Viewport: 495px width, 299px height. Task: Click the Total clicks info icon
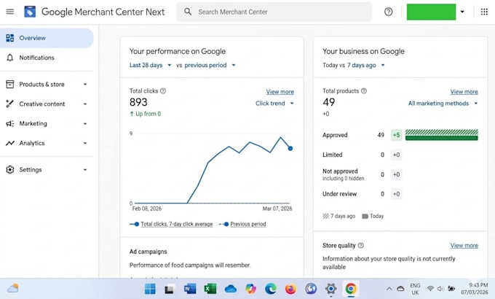[163, 91]
